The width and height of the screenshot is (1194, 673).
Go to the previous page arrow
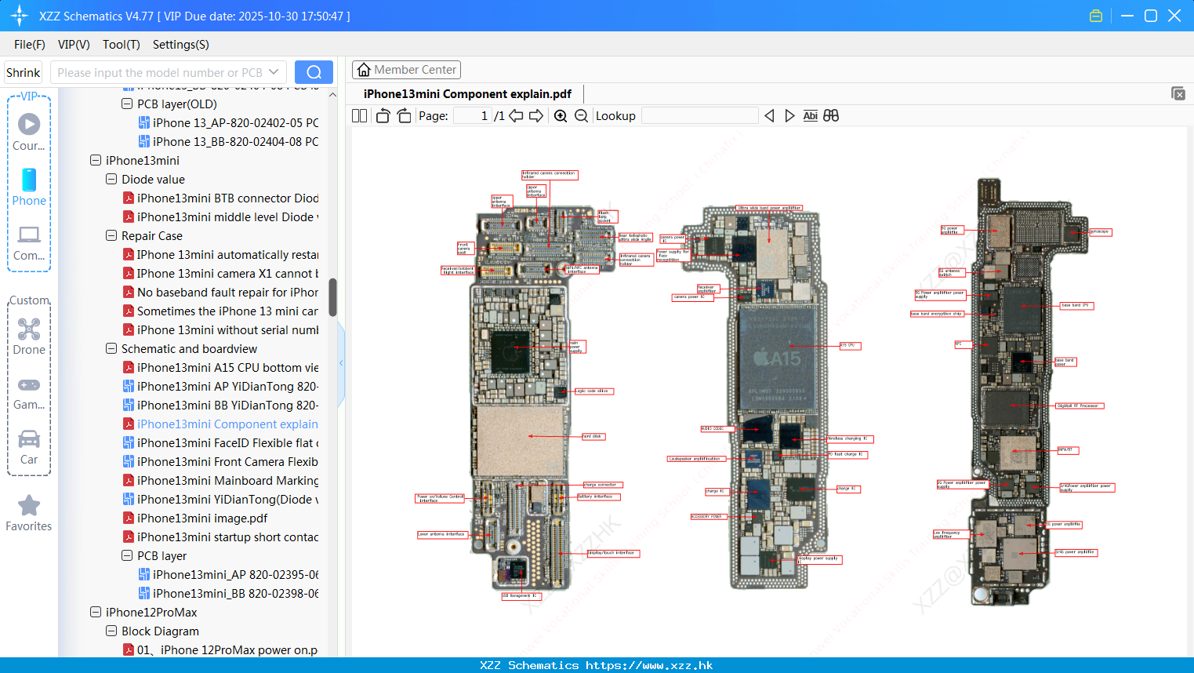click(516, 115)
